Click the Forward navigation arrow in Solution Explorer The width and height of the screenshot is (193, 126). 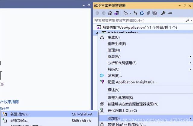tap(104, 13)
